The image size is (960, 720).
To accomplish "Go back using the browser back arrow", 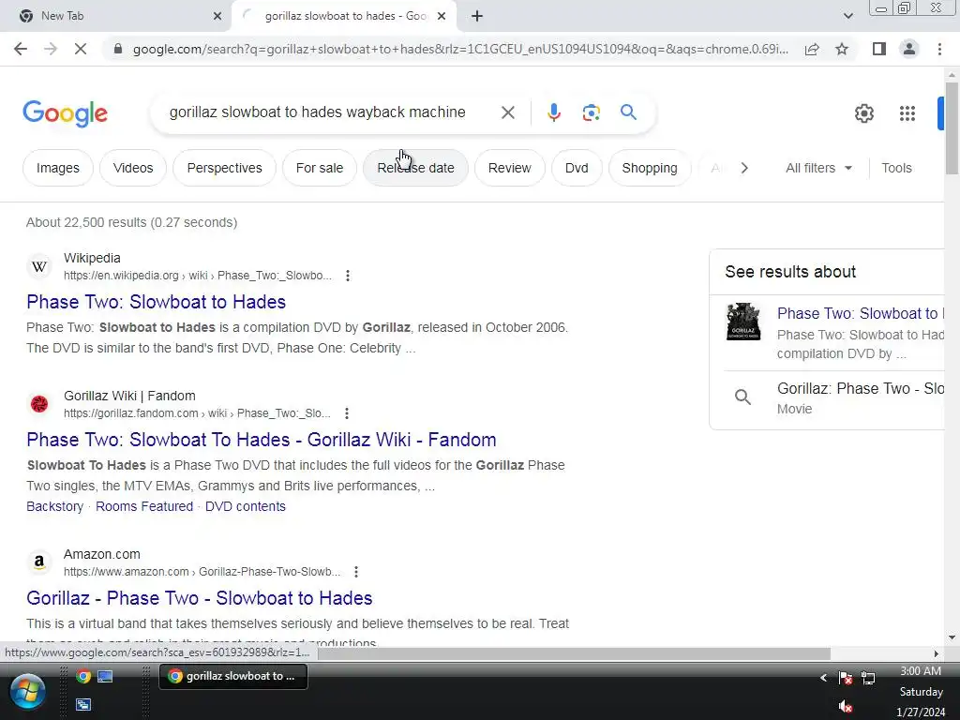I will 21,49.
